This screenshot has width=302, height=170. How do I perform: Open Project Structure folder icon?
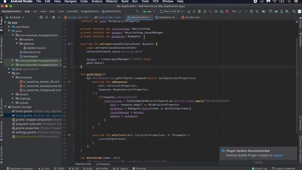point(264,11)
